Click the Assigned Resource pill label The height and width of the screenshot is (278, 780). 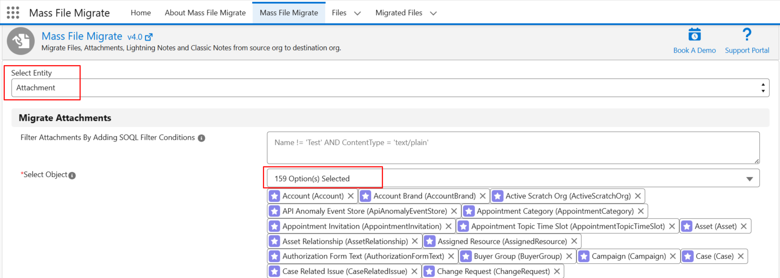pyautogui.click(x=502, y=241)
